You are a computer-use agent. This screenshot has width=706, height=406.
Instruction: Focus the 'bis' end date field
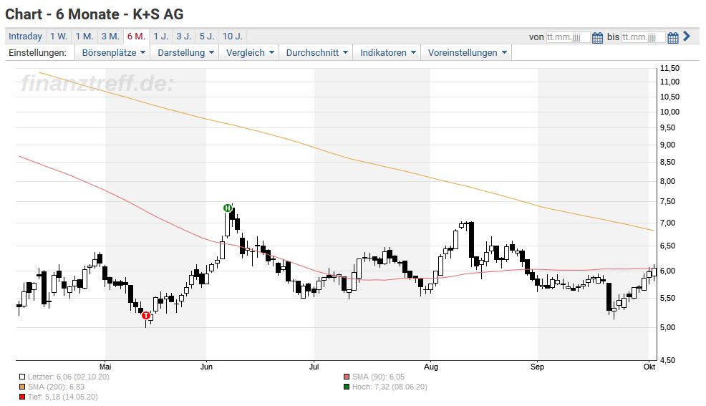(644, 37)
